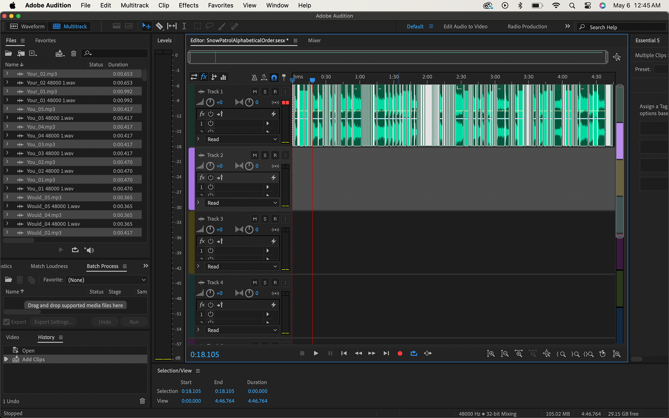
Task: Expand the Your_02.mp3 file entry
Action: [x=7, y=74]
